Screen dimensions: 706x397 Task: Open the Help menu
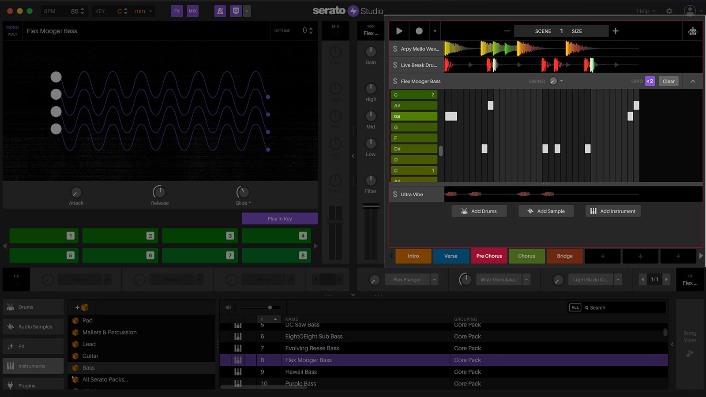click(x=646, y=11)
